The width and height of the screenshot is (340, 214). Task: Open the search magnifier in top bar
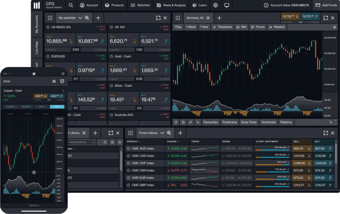(x=71, y=5)
